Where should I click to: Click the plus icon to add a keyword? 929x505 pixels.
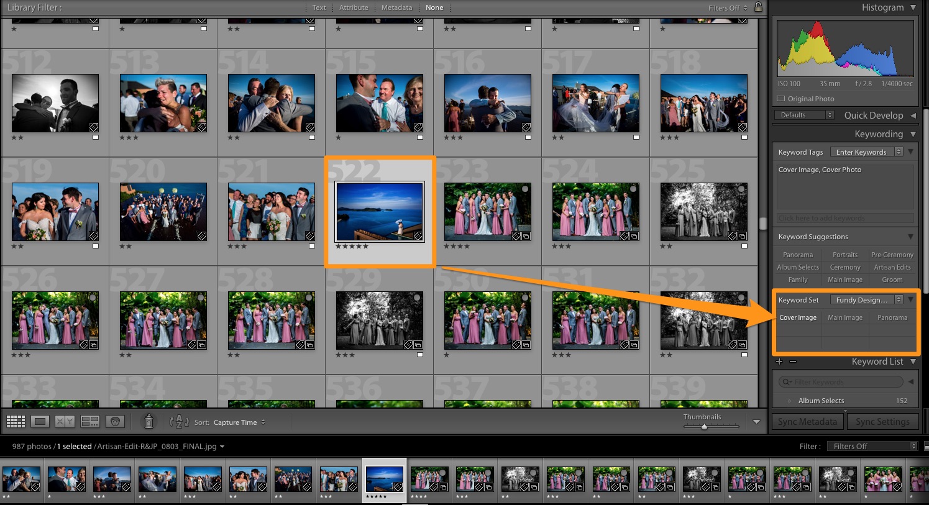point(779,361)
